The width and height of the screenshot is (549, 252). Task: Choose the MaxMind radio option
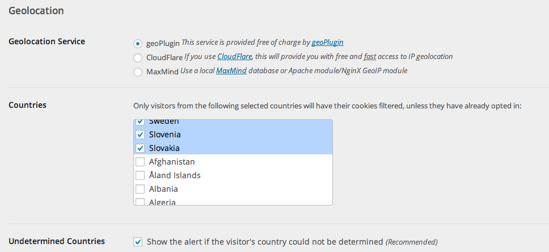[x=138, y=72]
